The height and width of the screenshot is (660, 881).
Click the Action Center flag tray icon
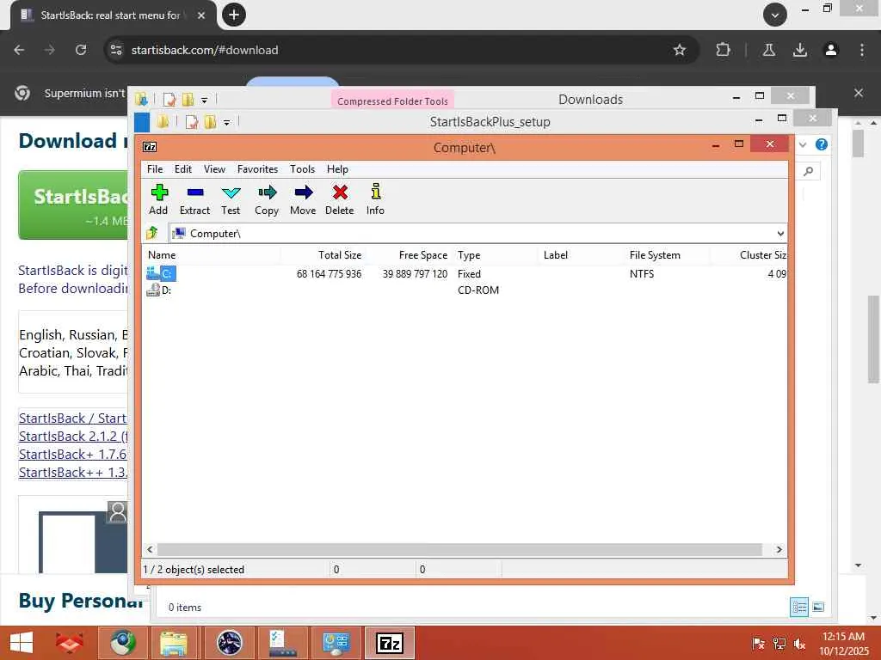[759, 644]
